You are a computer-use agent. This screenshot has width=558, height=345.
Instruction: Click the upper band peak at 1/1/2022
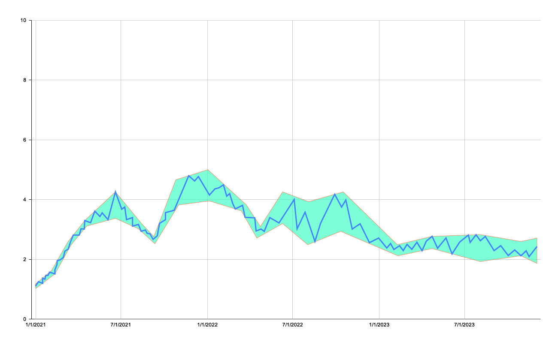click(x=208, y=170)
